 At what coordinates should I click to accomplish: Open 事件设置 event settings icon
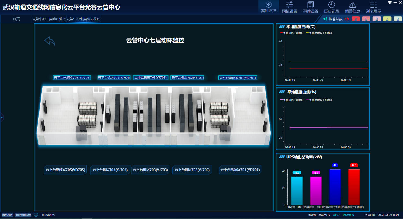(x=310, y=5)
